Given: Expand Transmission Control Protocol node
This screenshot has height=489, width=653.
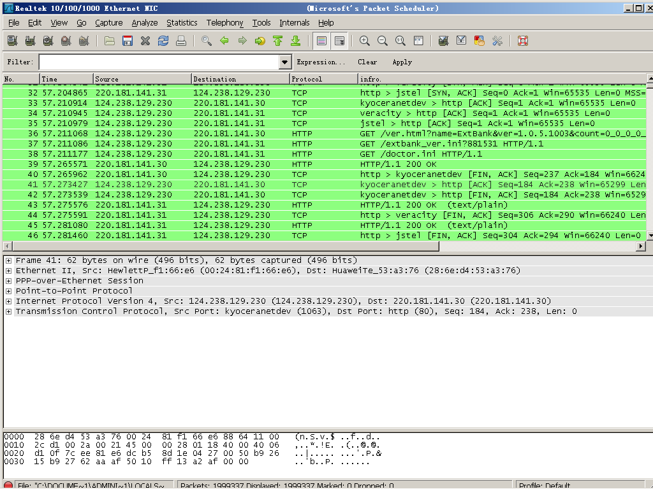Looking at the screenshot, I should point(8,311).
